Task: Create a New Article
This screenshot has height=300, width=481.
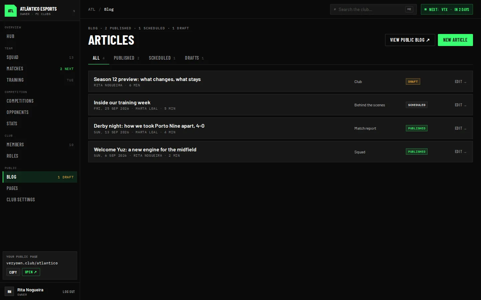Action: tap(455, 40)
